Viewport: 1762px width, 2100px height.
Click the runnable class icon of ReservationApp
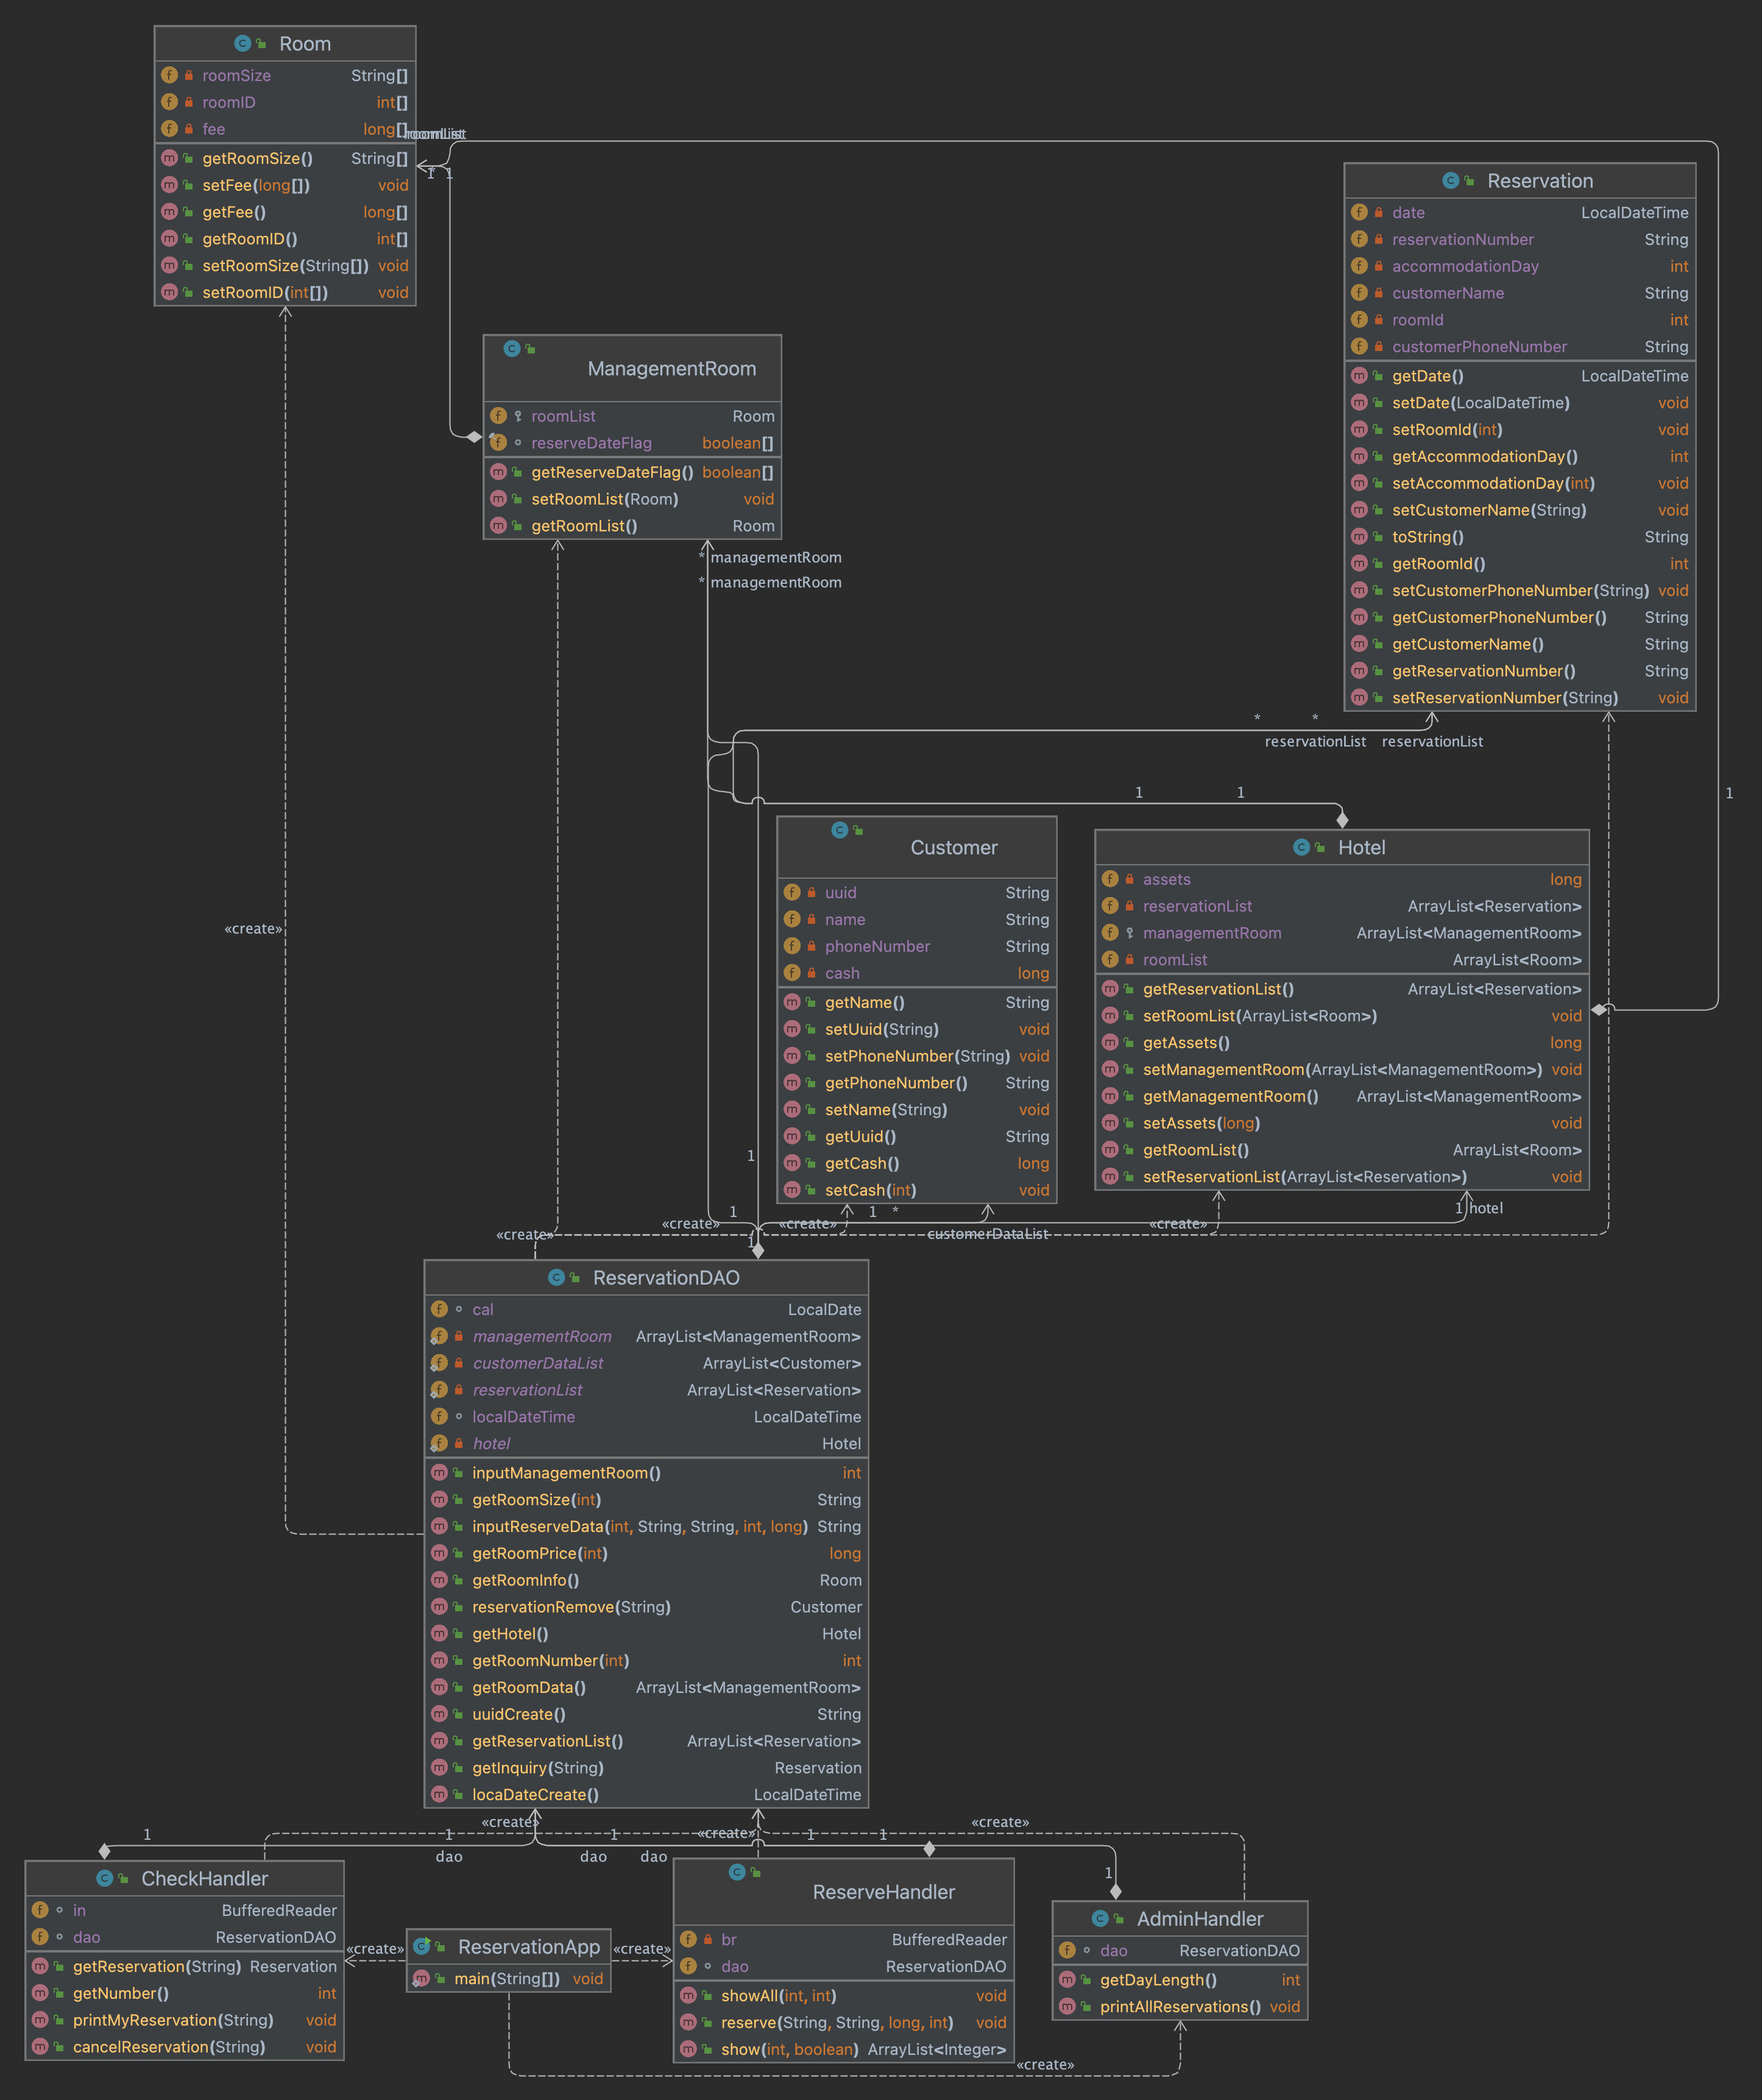click(422, 1946)
